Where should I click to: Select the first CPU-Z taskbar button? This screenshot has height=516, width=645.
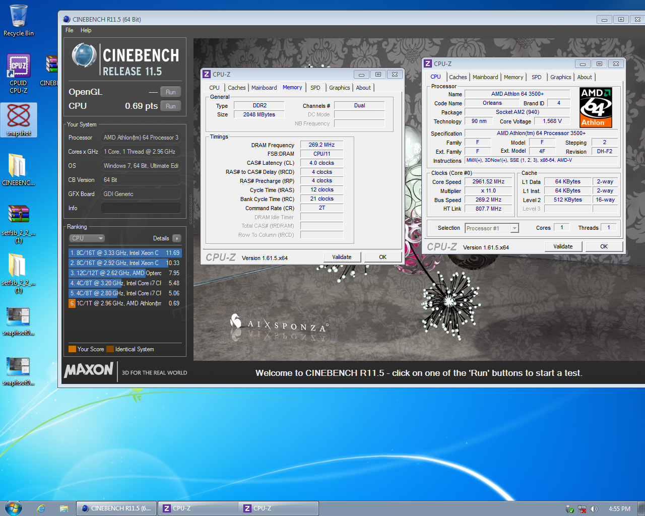click(x=198, y=508)
